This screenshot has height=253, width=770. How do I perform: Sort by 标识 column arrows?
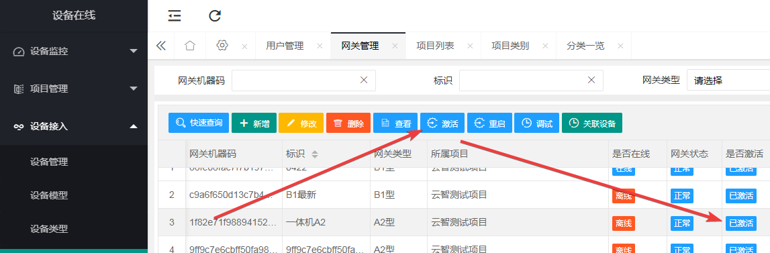click(315, 154)
